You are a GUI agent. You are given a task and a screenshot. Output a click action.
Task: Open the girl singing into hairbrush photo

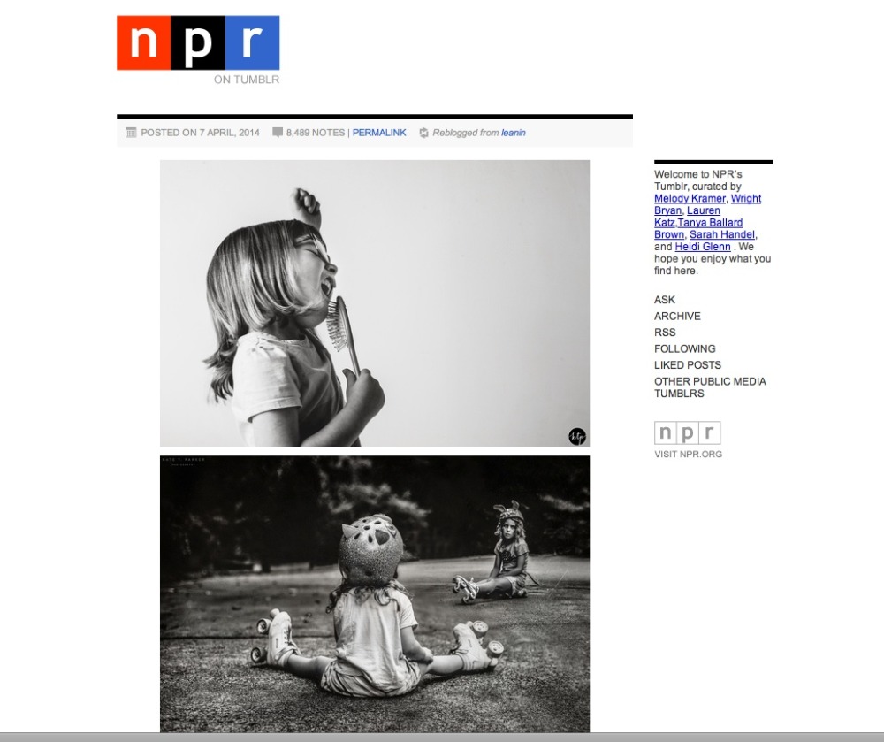click(x=375, y=303)
